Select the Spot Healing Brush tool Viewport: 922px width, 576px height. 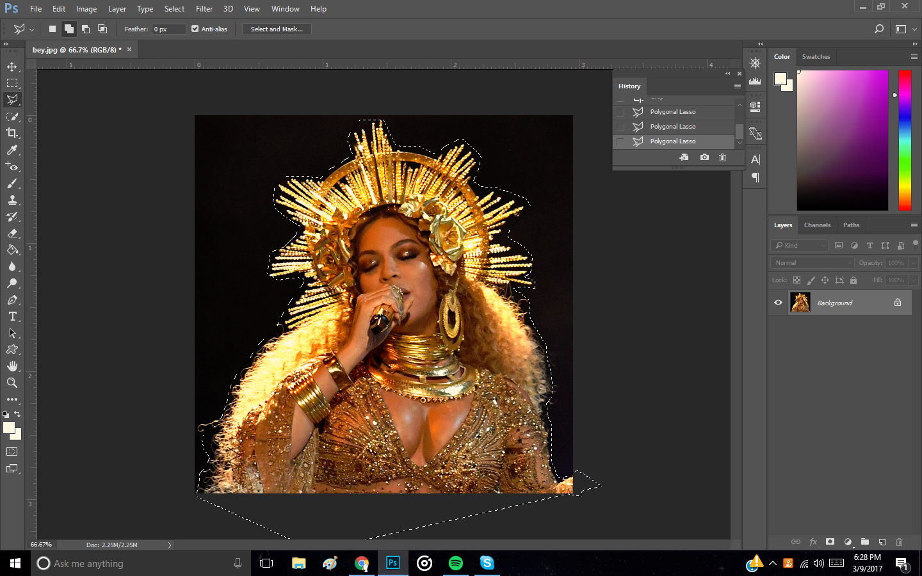(x=12, y=166)
